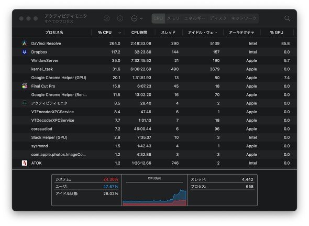Click ATOK thread count 746
Image resolution: width=309 pixels, height=226 pixels.
coord(175,163)
